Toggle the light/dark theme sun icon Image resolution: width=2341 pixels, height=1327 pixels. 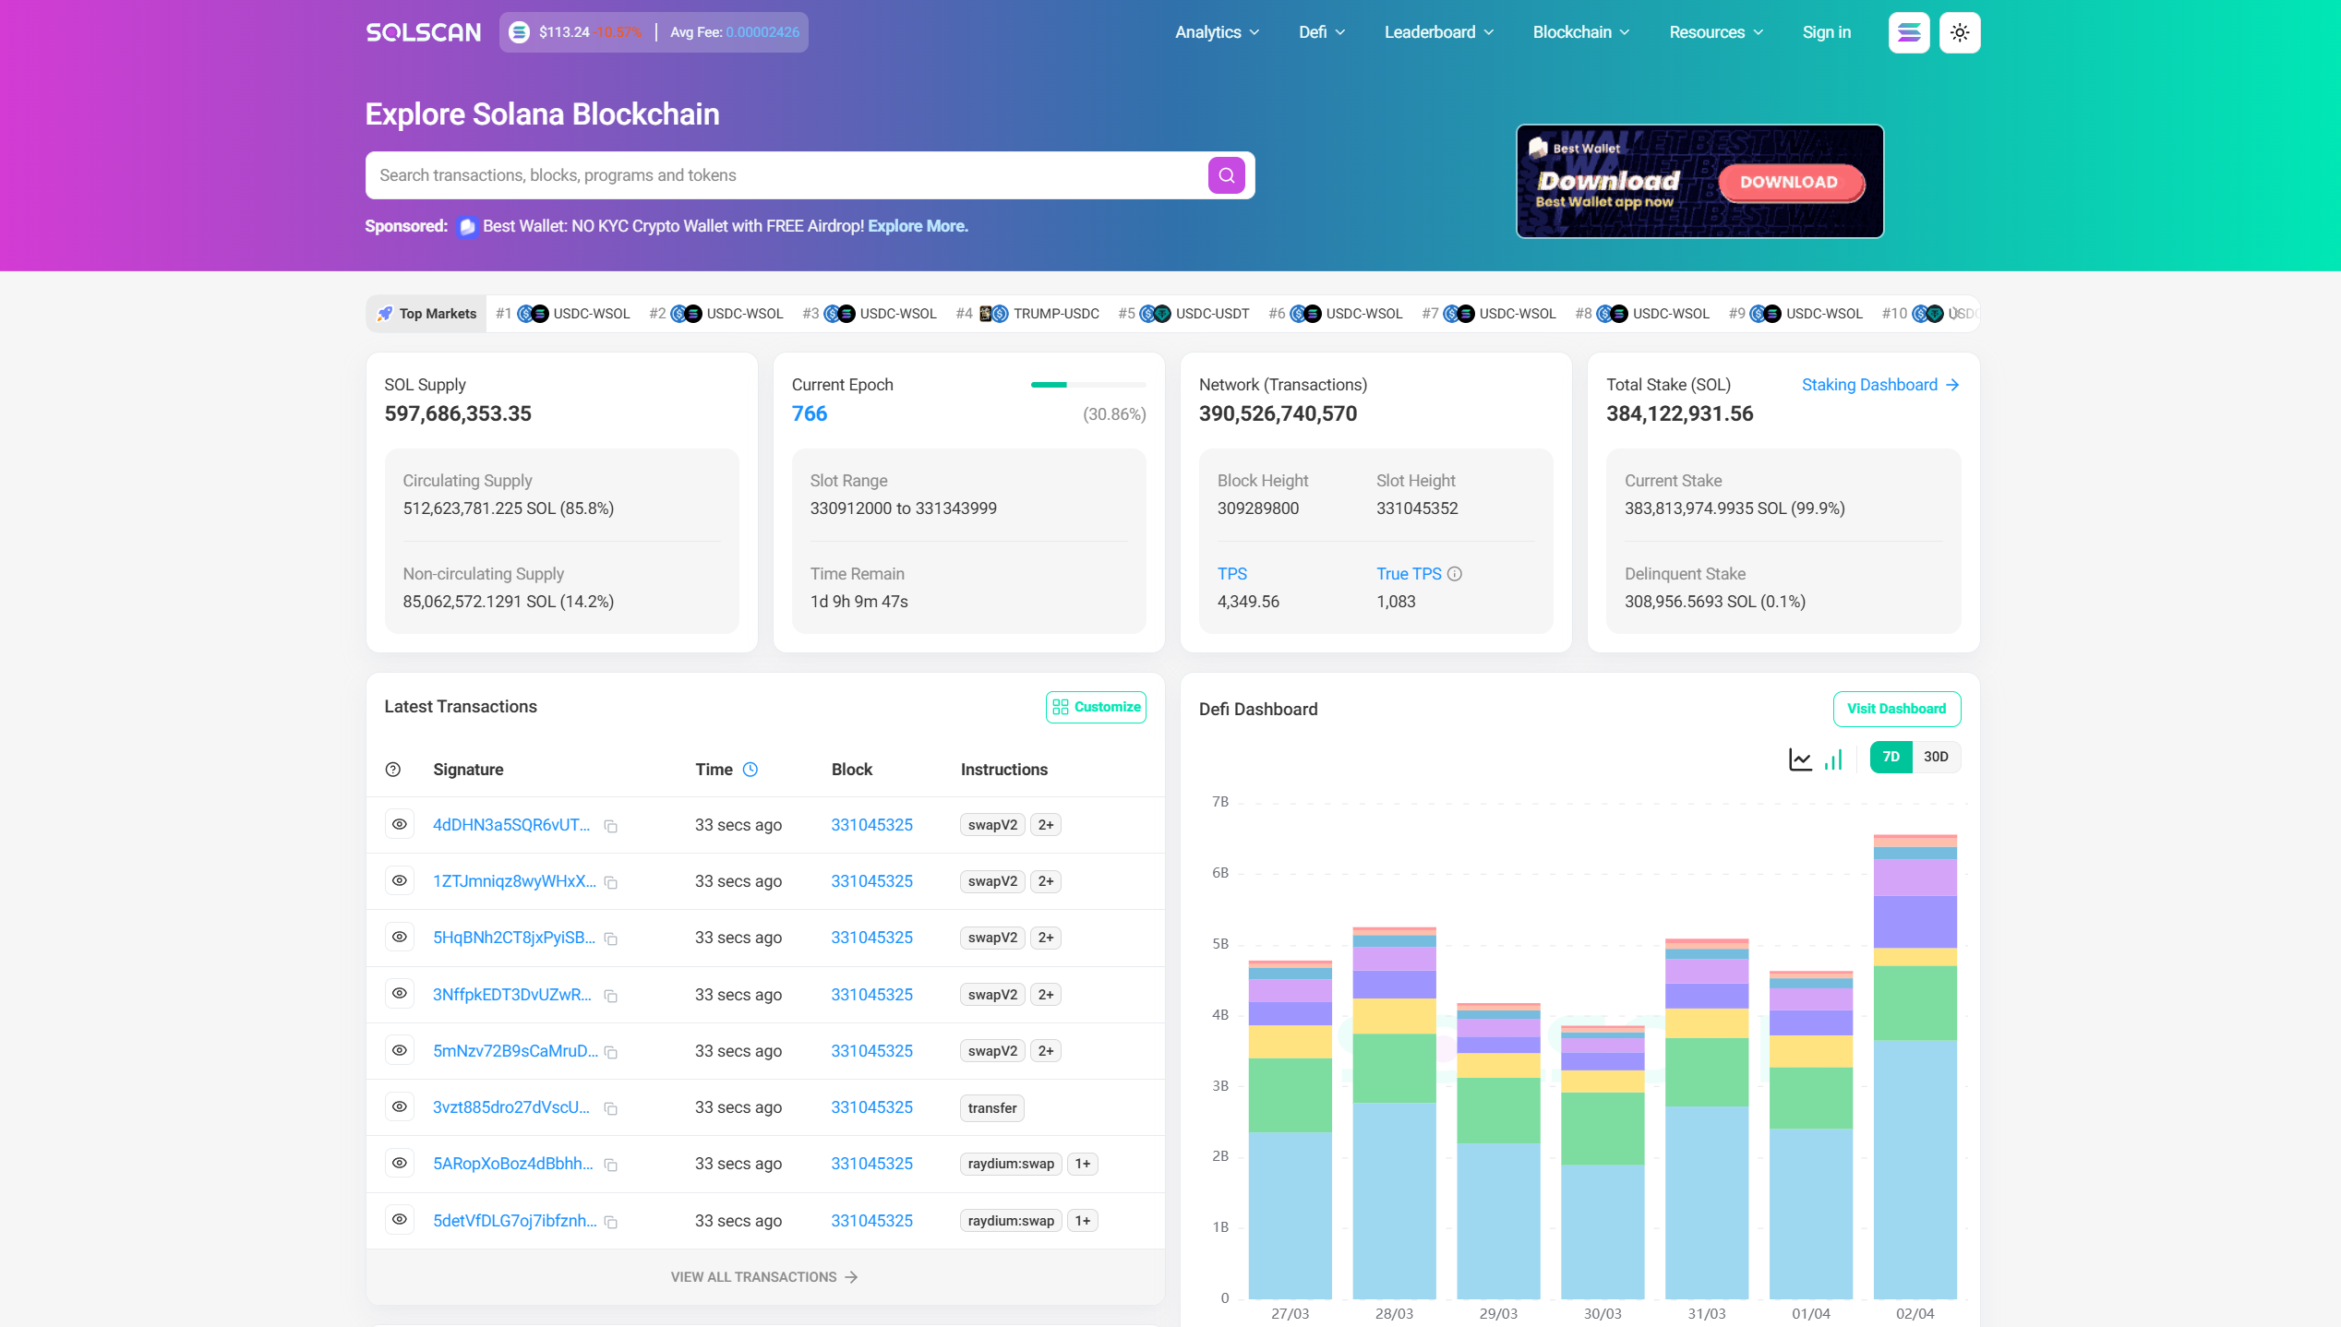tap(1960, 32)
